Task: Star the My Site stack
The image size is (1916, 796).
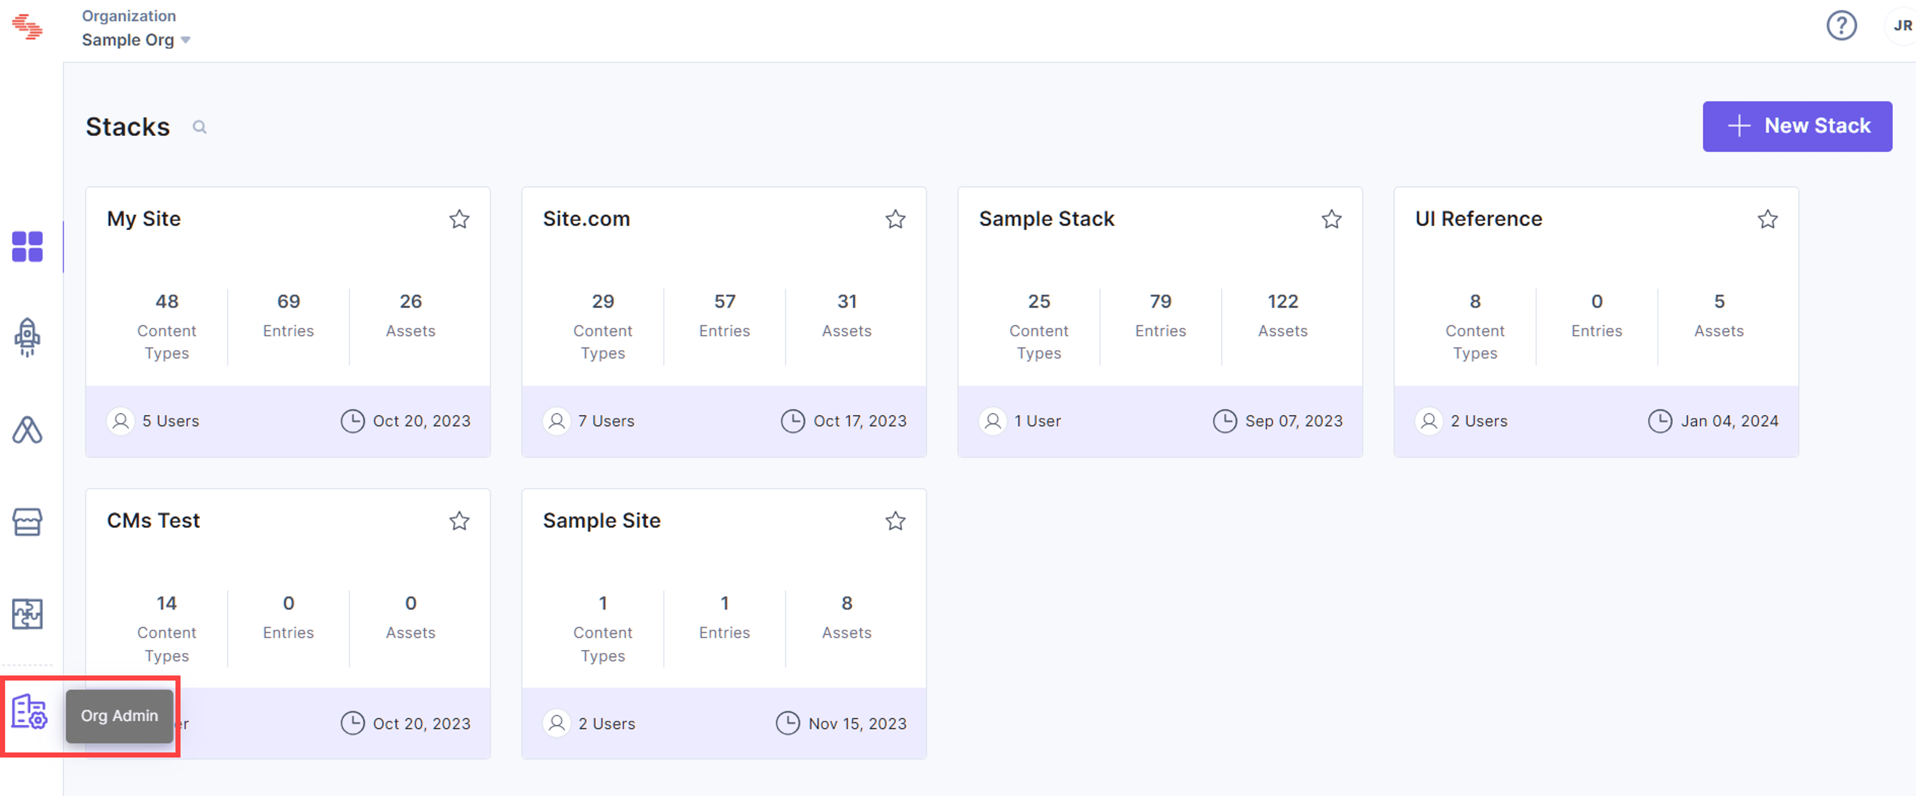Action: (x=460, y=219)
